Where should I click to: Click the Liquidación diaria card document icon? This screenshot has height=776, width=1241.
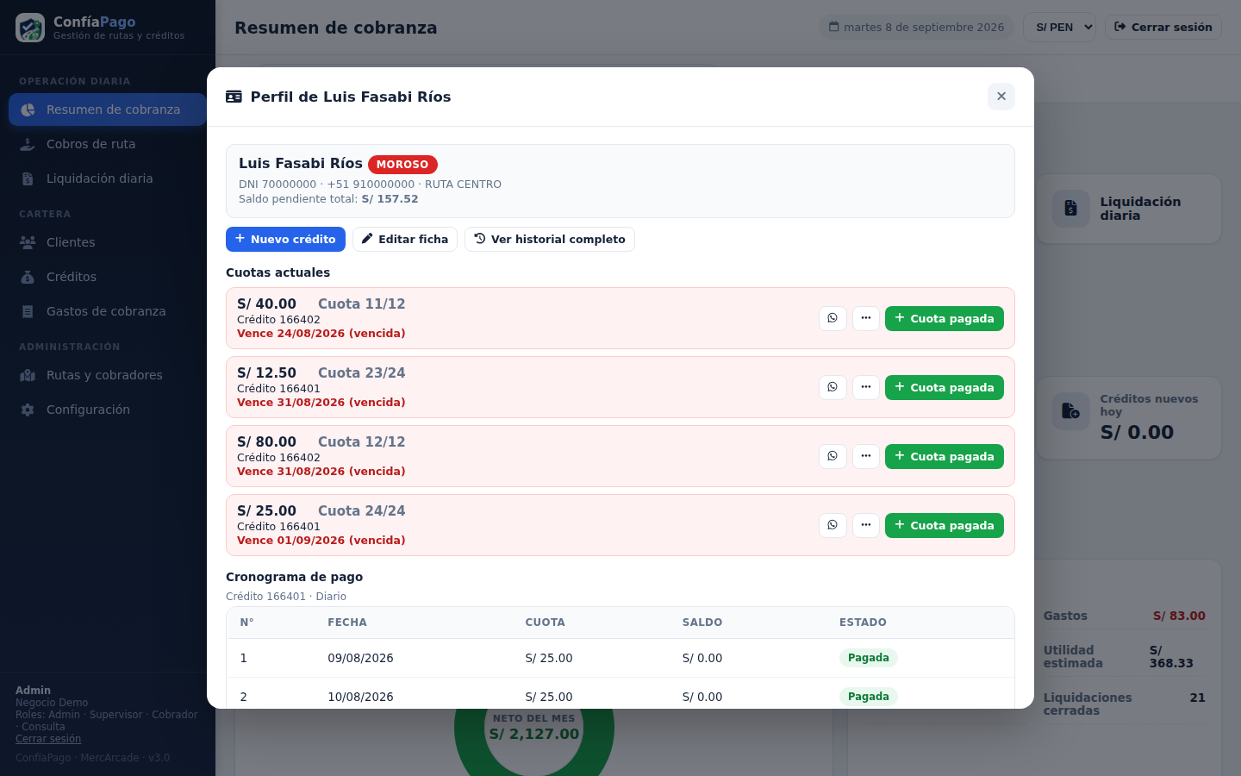click(1070, 209)
